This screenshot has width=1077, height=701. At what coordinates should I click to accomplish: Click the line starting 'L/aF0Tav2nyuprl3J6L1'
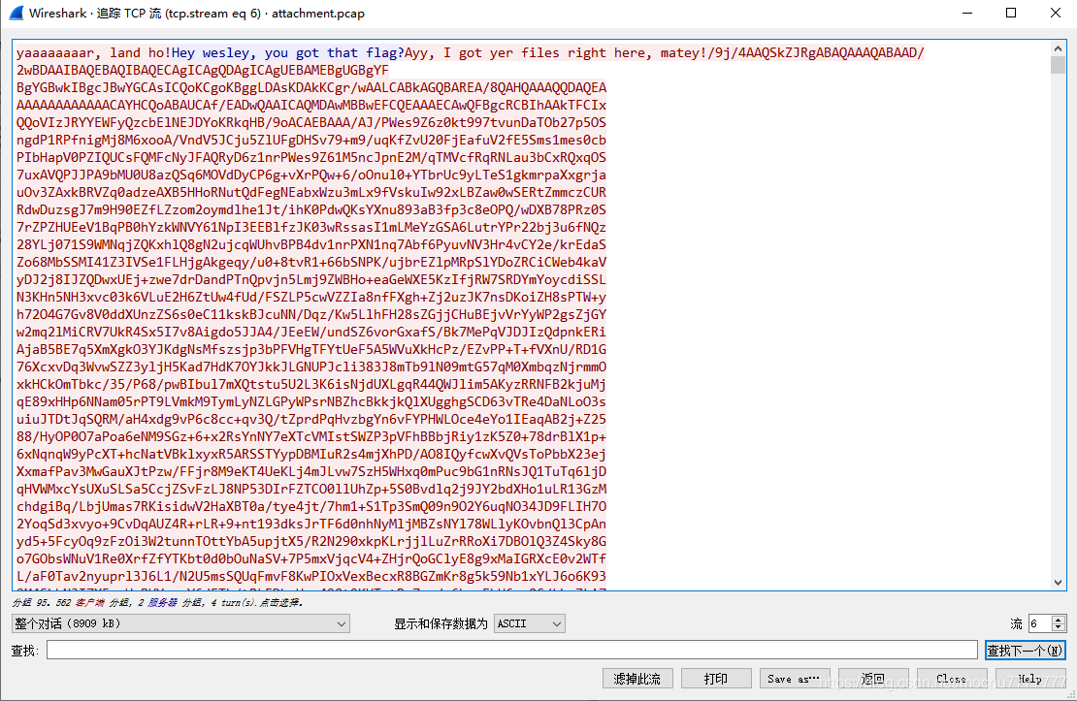pyautogui.click(x=311, y=576)
